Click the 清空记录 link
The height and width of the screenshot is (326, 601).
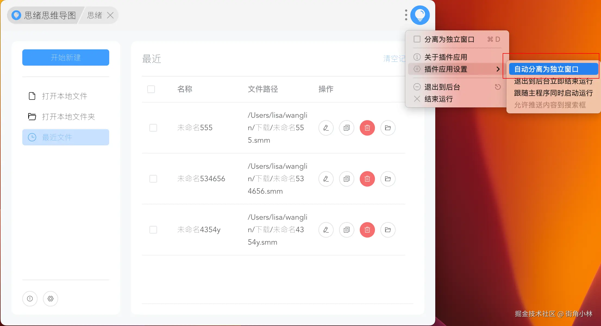pos(394,59)
